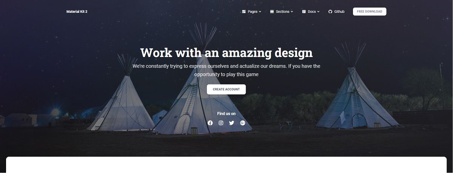This screenshot has height=173, width=453.
Task: Open the Facebook social icon
Action: 210,123
